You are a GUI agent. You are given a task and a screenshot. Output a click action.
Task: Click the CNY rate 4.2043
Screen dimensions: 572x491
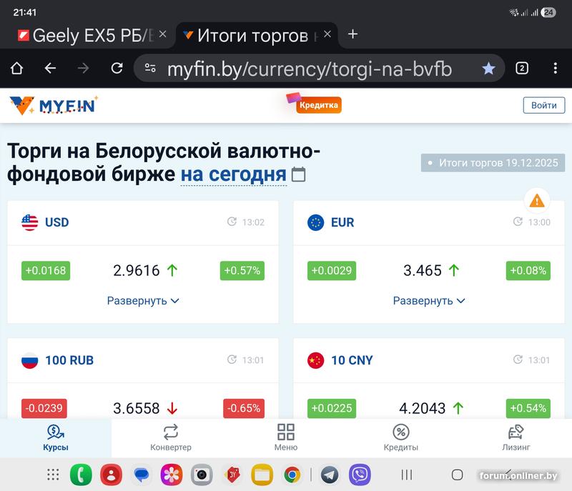tap(422, 408)
